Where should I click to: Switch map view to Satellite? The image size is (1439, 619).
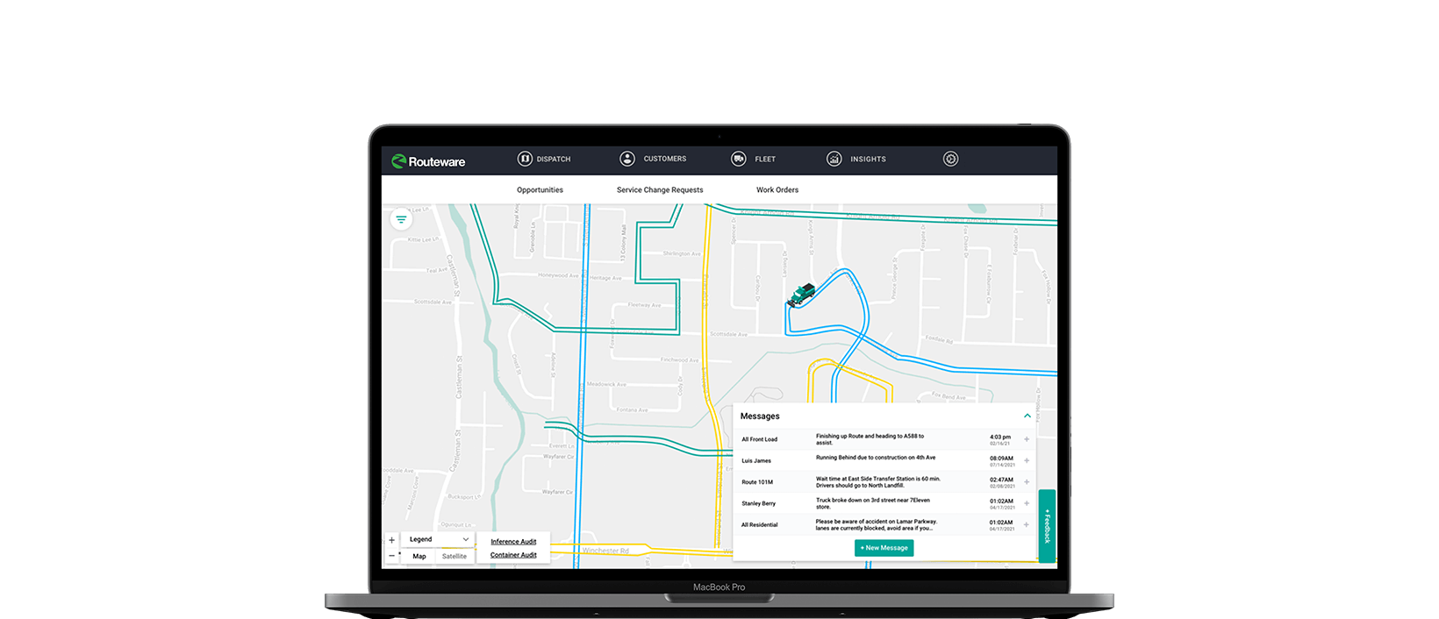click(x=455, y=556)
